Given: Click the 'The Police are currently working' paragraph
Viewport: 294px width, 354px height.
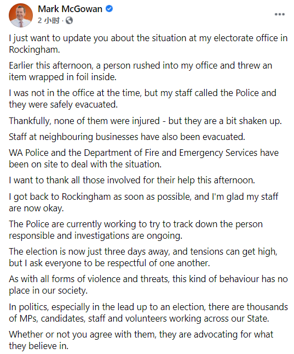Looking at the screenshot, I should [136, 230].
